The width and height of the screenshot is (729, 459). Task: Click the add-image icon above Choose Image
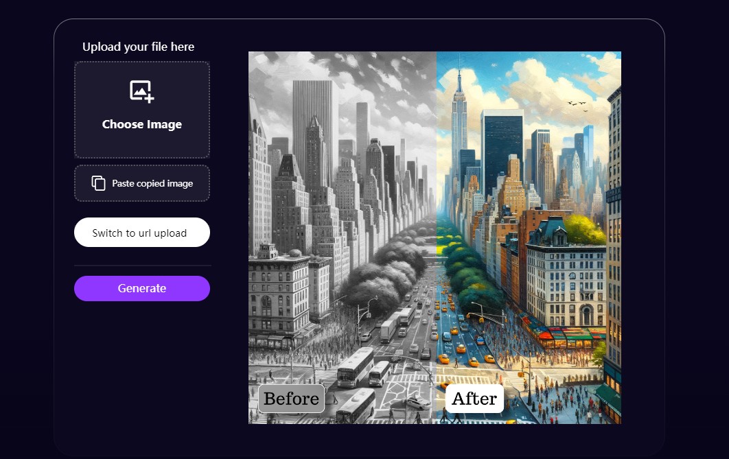pos(142,91)
